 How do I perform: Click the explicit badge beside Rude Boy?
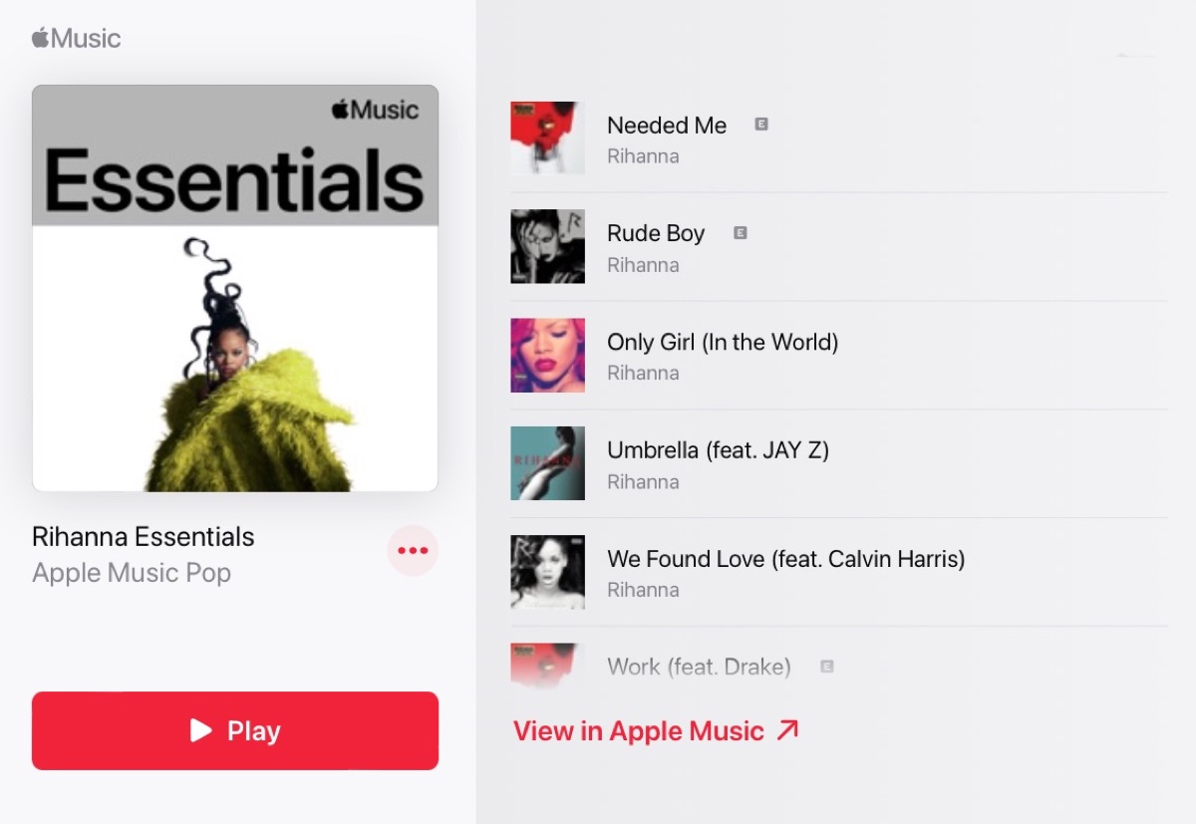coord(740,233)
